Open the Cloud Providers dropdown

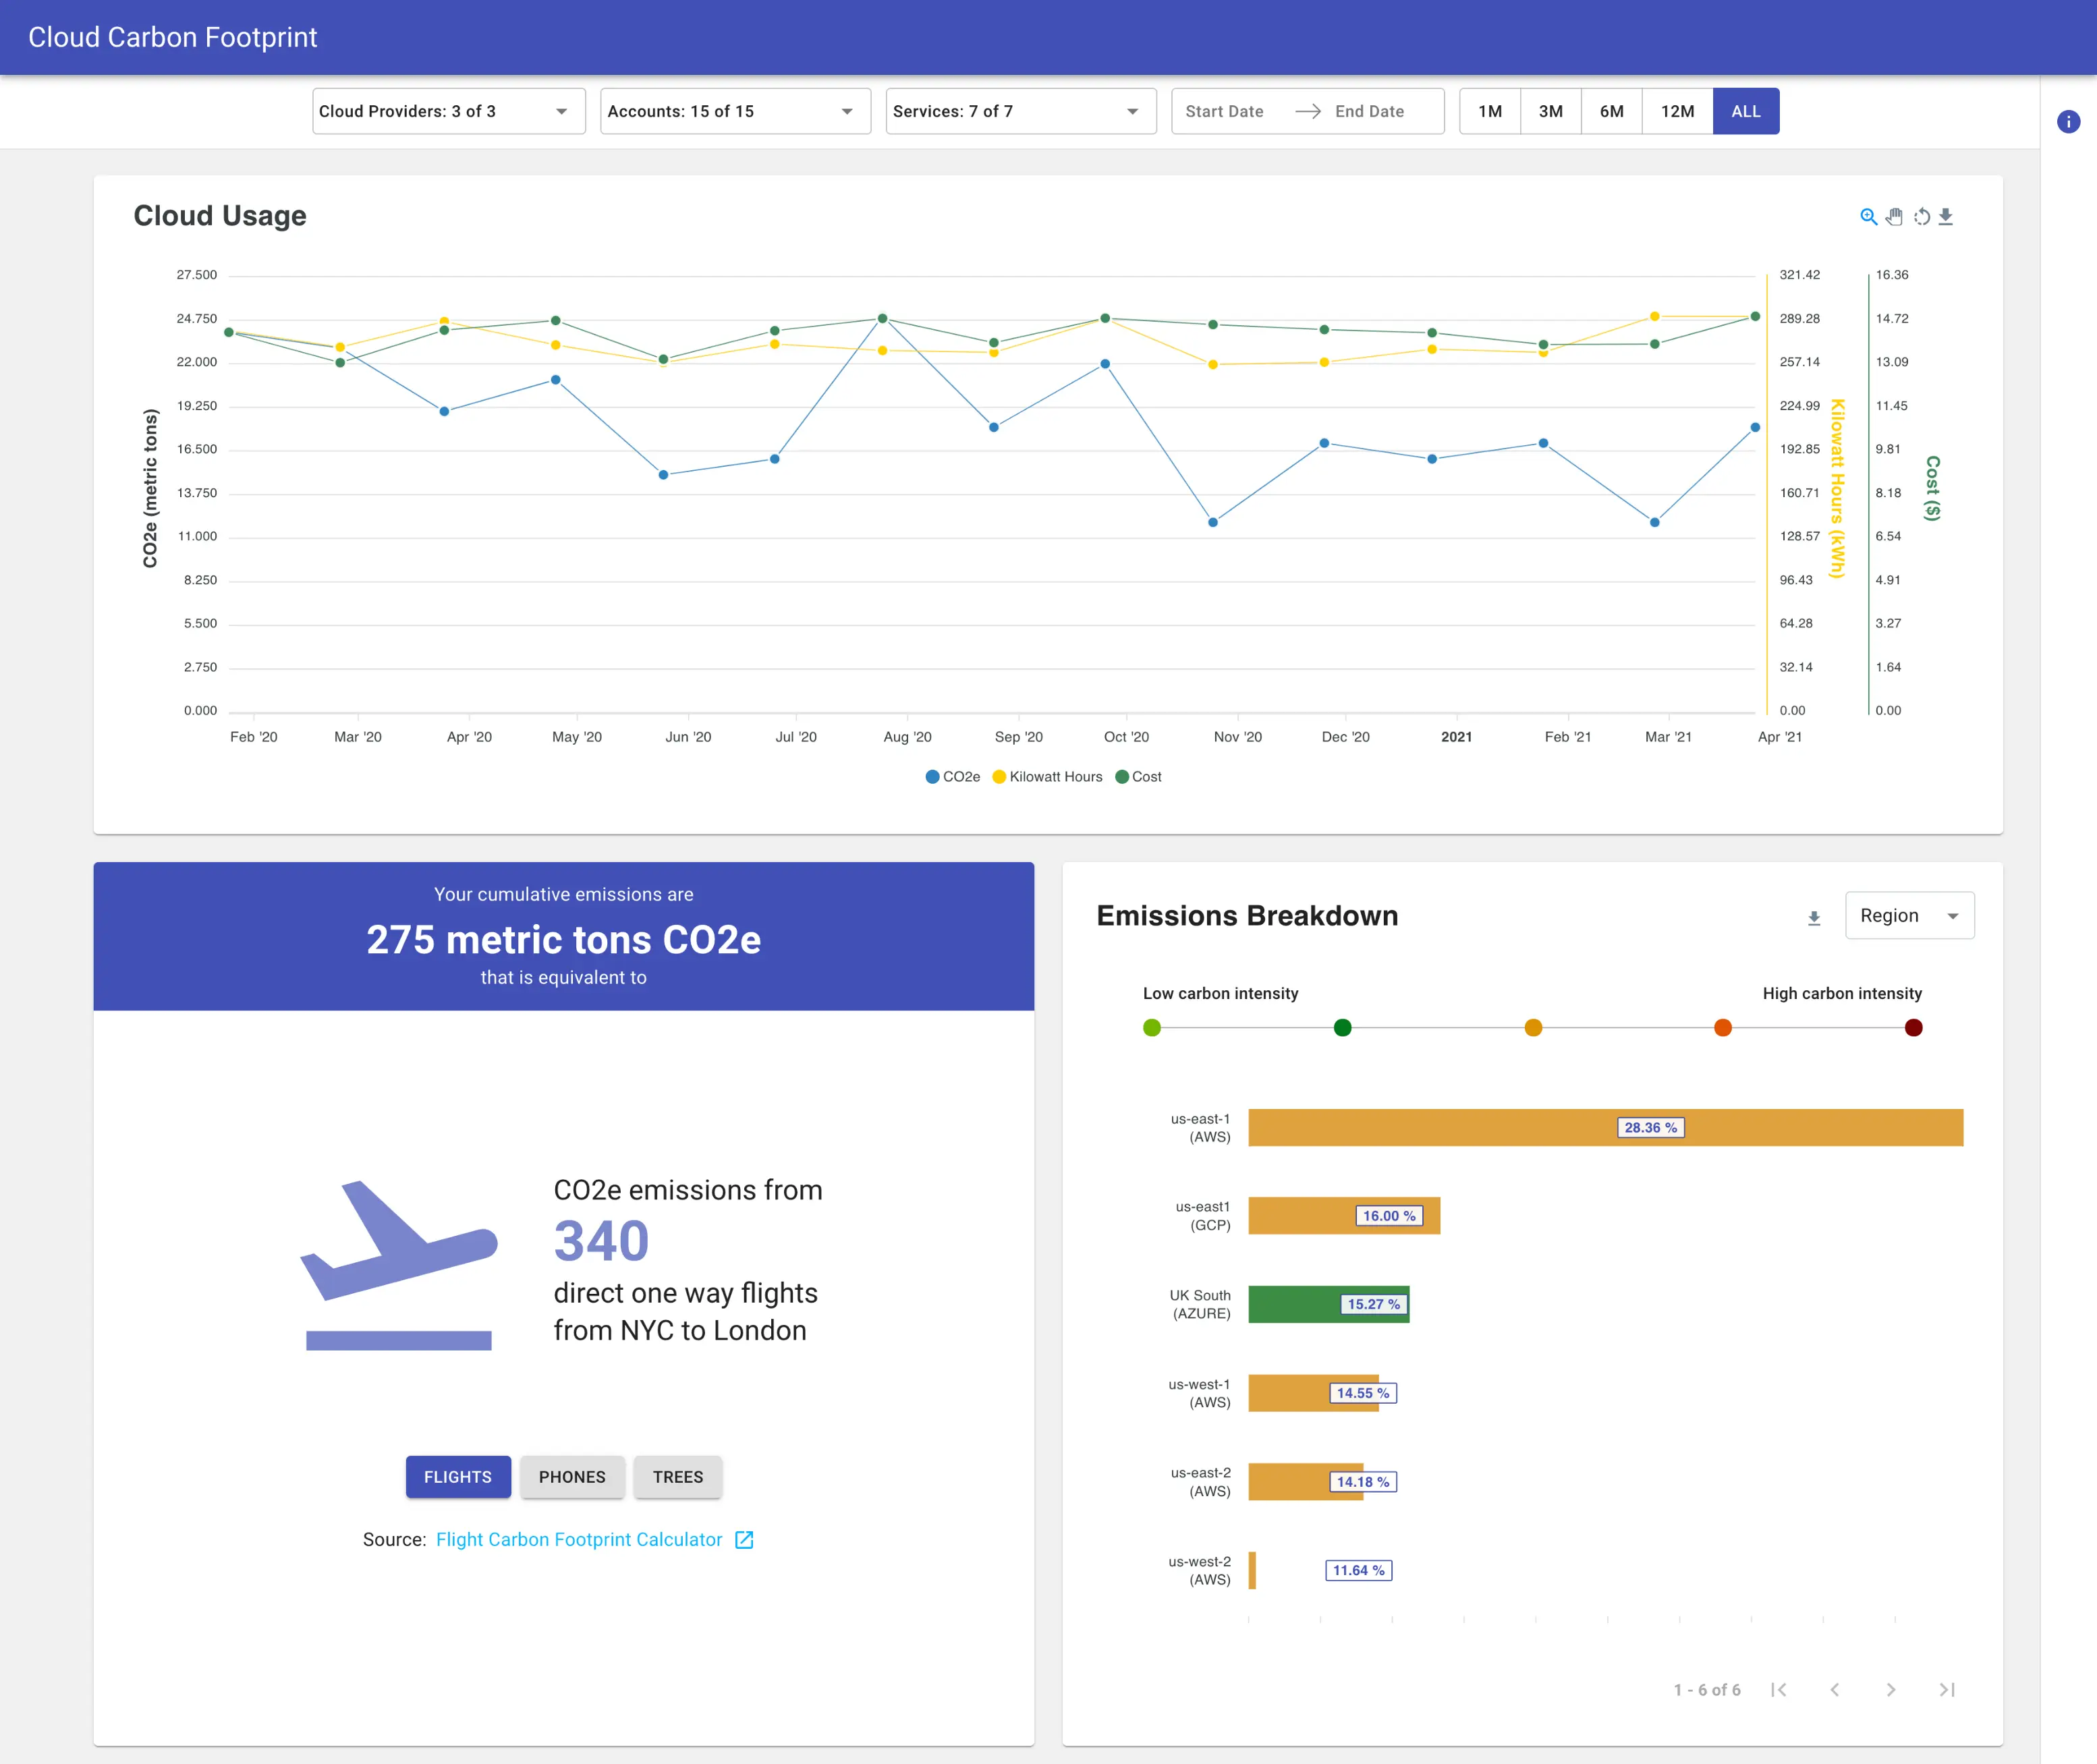point(449,111)
